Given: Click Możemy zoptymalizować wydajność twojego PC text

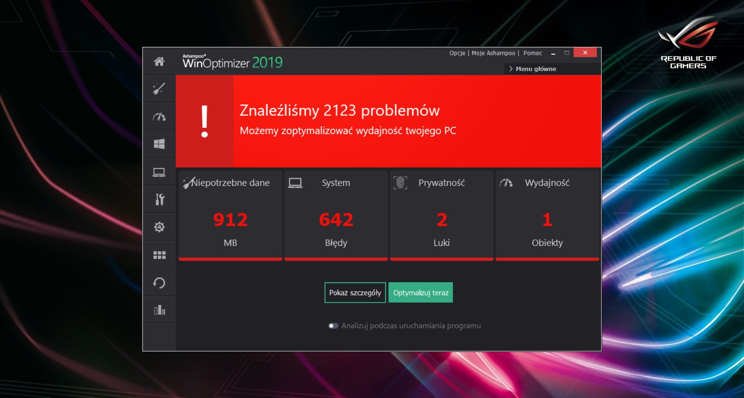Looking at the screenshot, I should tap(348, 131).
